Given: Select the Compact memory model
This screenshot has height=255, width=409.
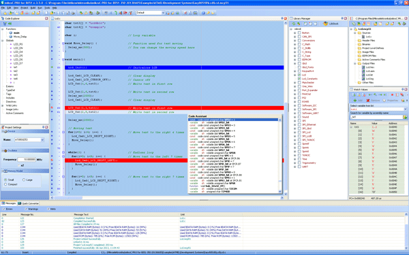Looking at the screenshot, I should pyautogui.click(x=5, y=184).
